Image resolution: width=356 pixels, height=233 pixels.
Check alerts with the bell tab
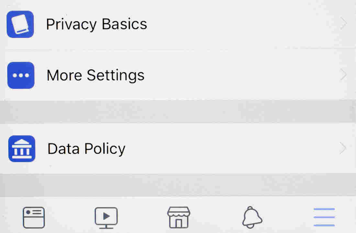point(252,218)
